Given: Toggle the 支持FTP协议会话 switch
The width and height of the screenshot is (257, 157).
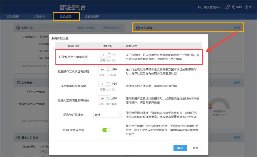Looking at the screenshot, I should point(106,130).
